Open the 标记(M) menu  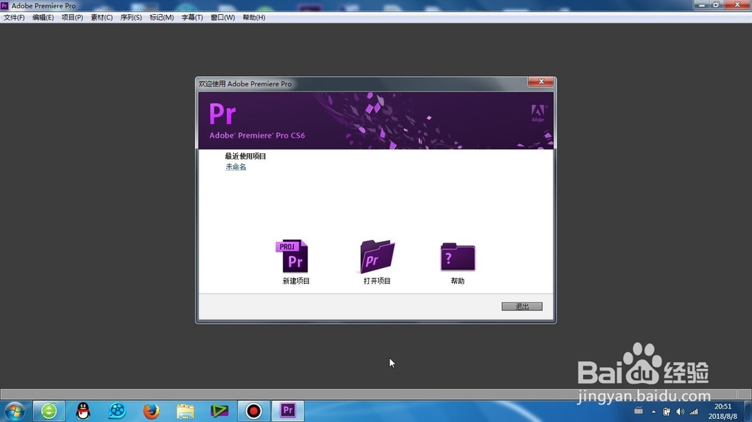[162, 17]
